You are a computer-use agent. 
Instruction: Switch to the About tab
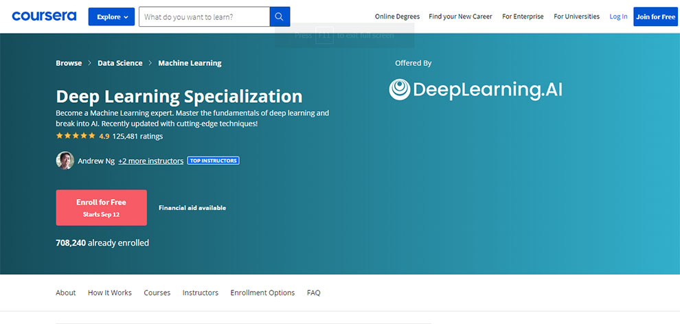65,292
